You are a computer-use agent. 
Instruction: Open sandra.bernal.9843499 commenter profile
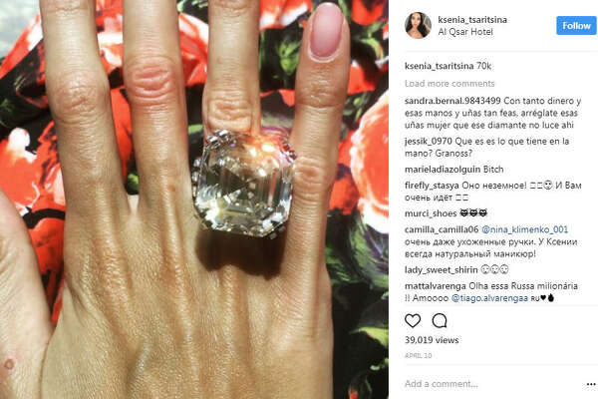[452, 101]
